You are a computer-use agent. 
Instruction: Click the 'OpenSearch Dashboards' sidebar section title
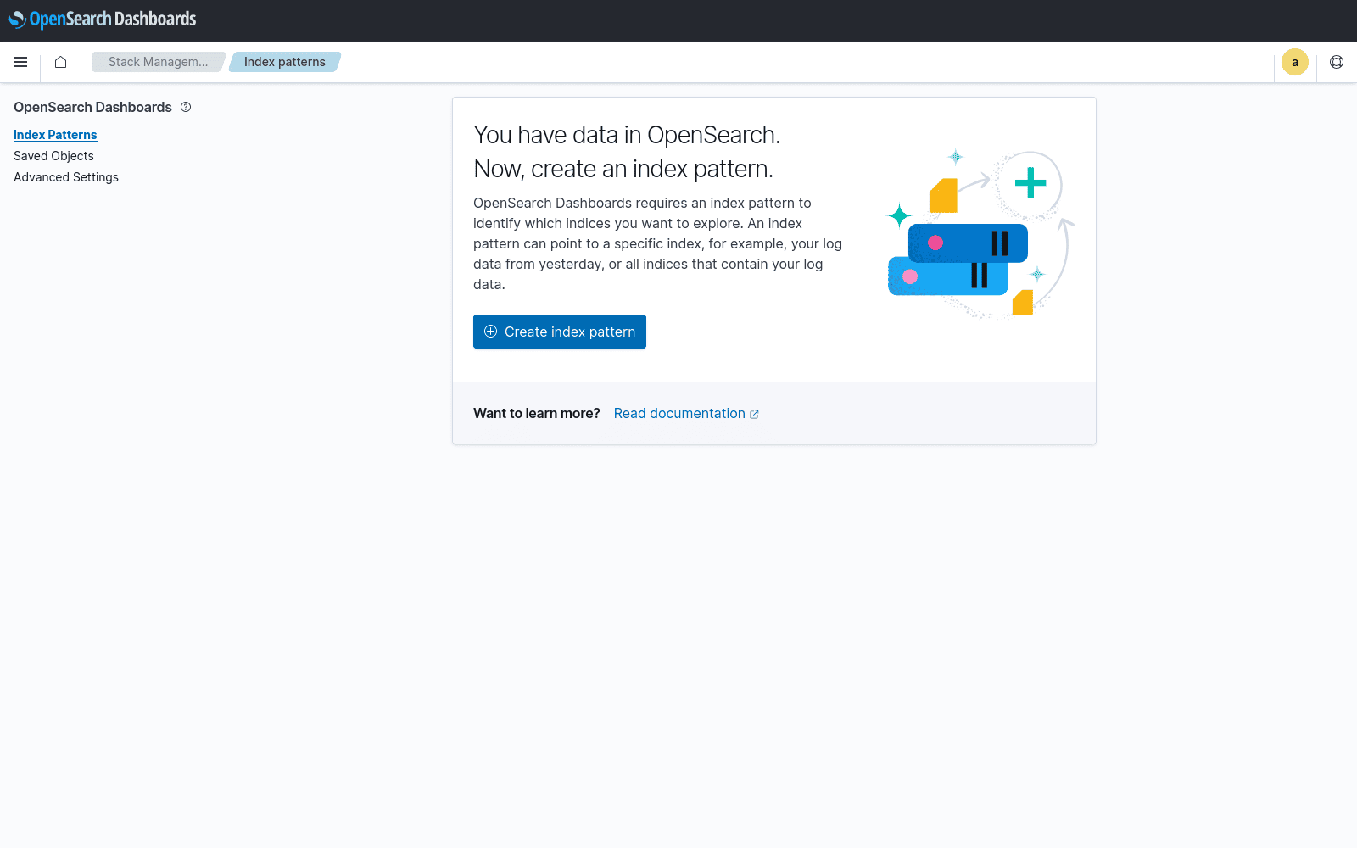92,107
